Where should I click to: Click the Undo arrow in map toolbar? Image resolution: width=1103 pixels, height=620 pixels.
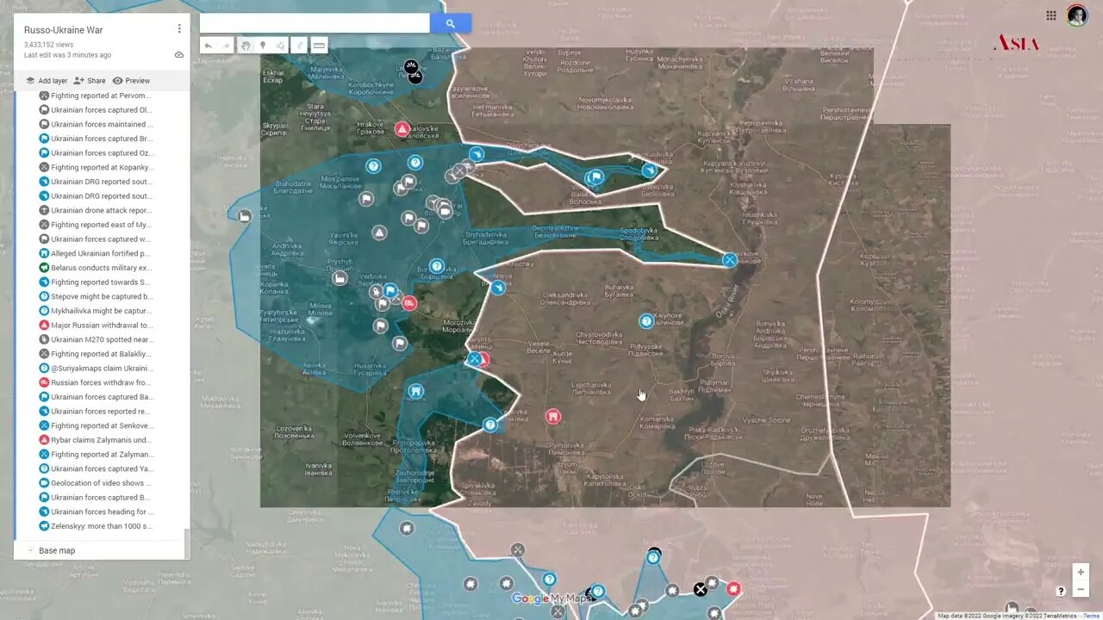click(x=208, y=46)
